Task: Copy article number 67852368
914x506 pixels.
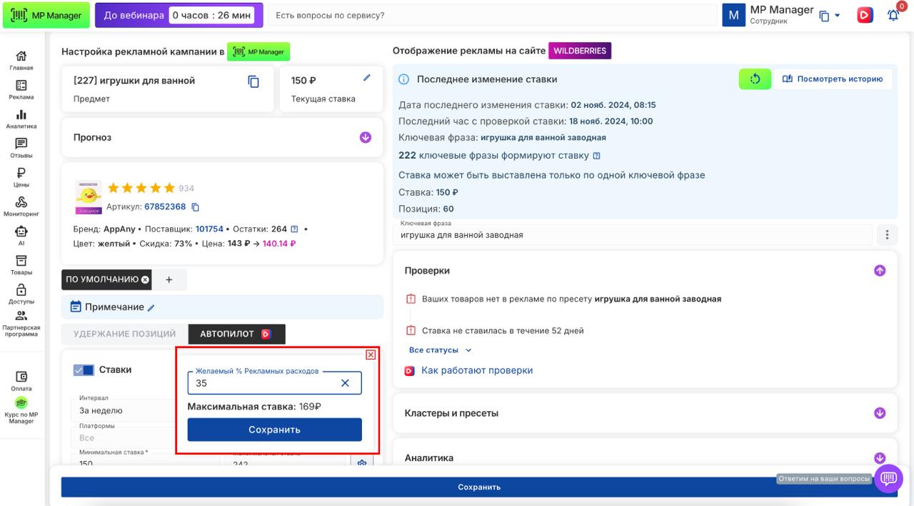Action: (x=196, y=207)
